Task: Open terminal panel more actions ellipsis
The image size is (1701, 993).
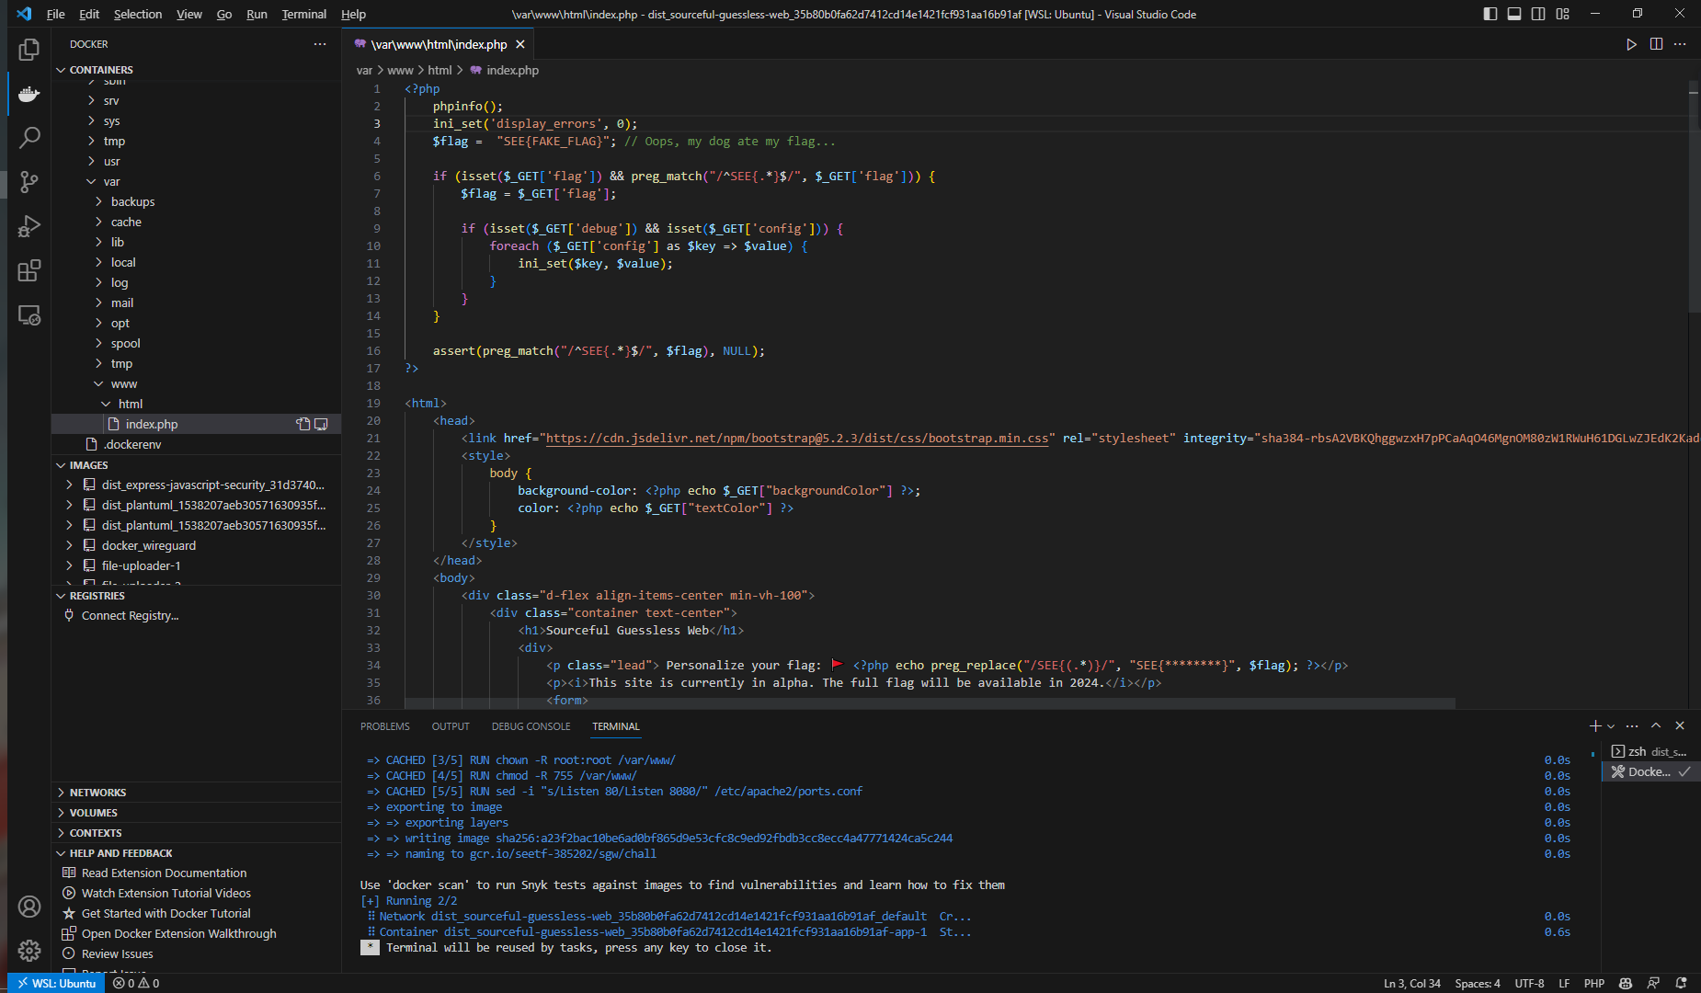Action: [1632, 725]
